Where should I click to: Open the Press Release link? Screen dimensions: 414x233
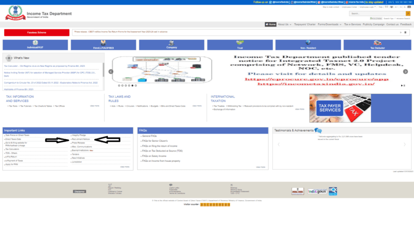[x=78, y=143]
